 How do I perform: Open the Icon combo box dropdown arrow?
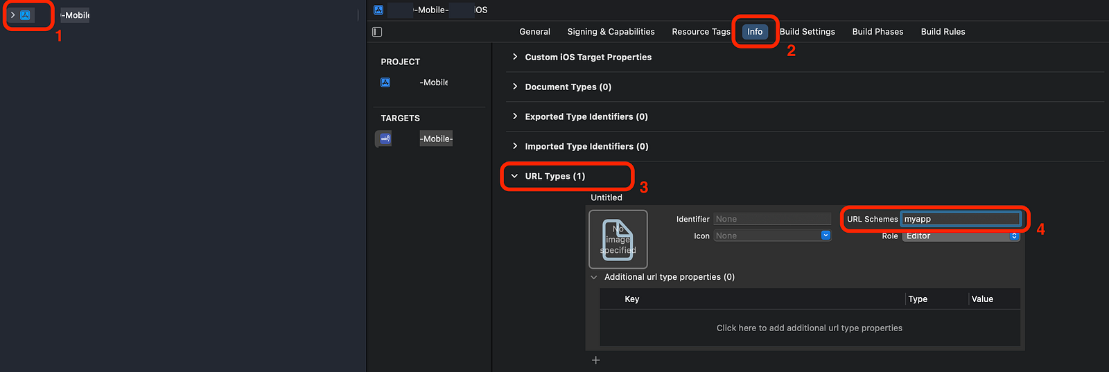click(826, 236)
